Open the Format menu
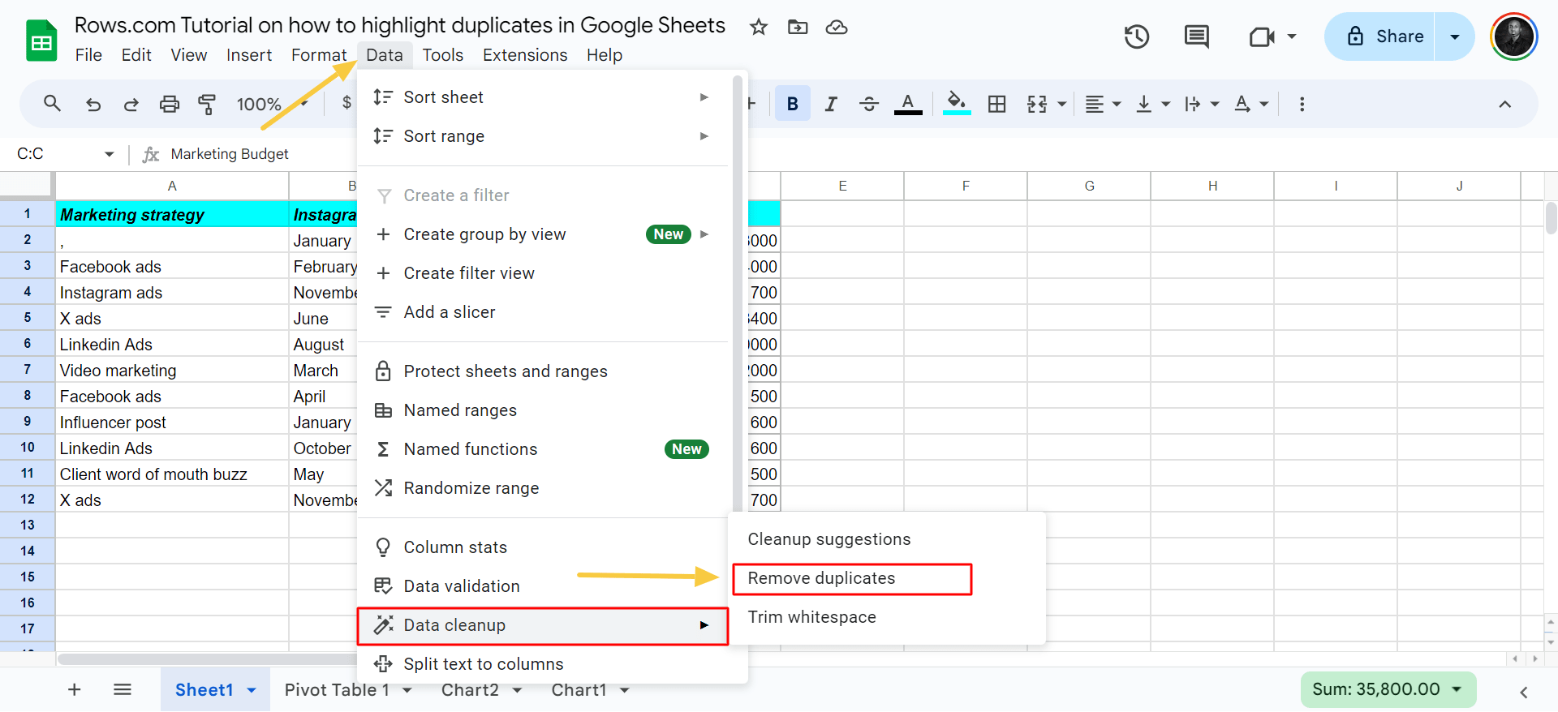1558x712 pixels. coord(318,55)
